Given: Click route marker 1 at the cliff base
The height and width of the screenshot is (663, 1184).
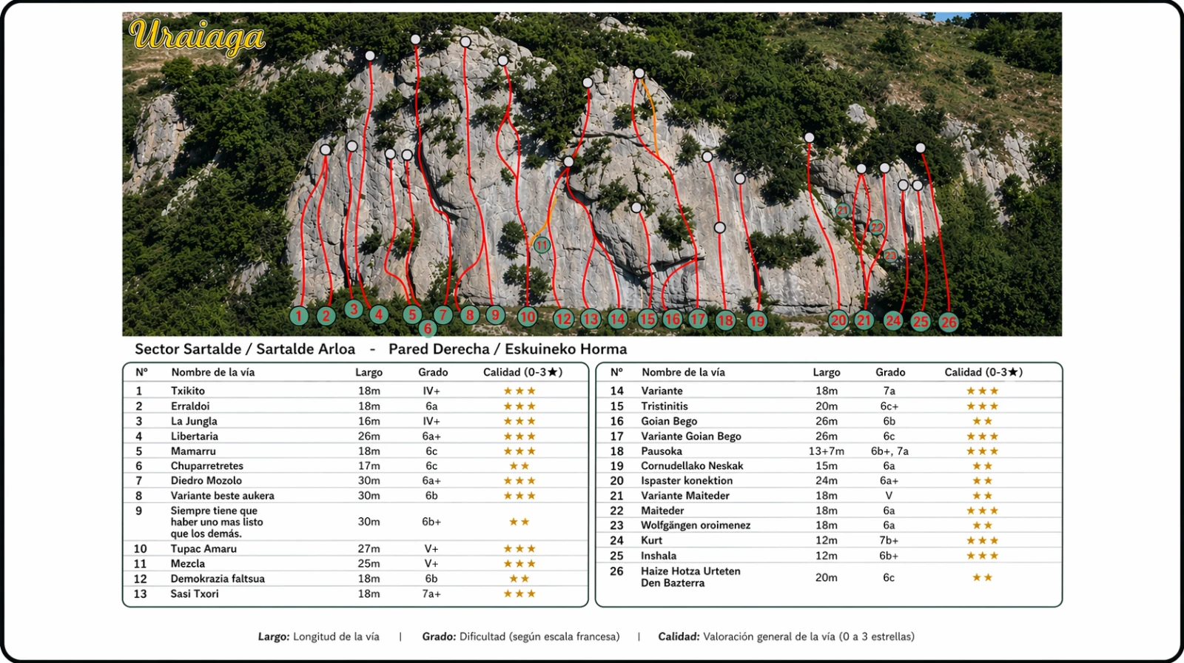Looking at the screenshot, I should click(299, 316).
